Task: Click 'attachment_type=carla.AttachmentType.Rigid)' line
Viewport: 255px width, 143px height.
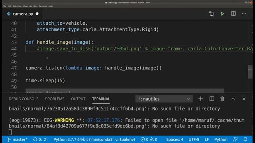Action: (x=98, y=29)
